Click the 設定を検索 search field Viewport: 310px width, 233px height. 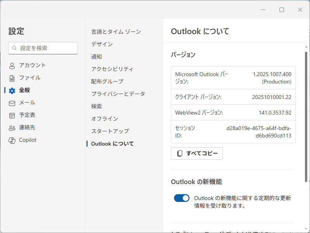(x=43, y=48)
